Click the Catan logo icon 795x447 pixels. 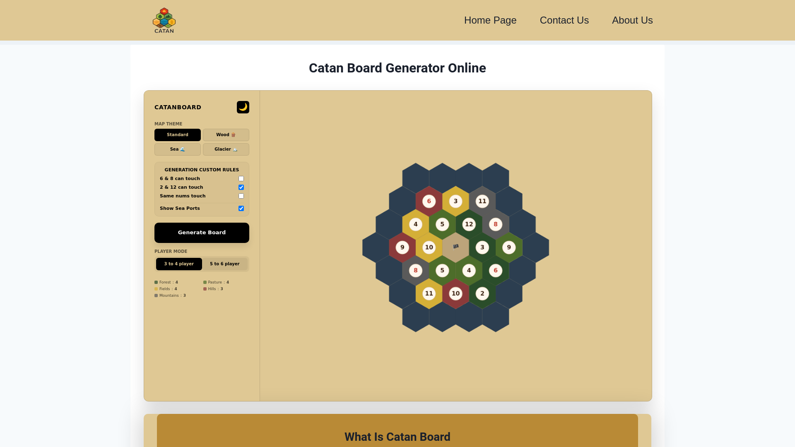[x=164, y=20]
